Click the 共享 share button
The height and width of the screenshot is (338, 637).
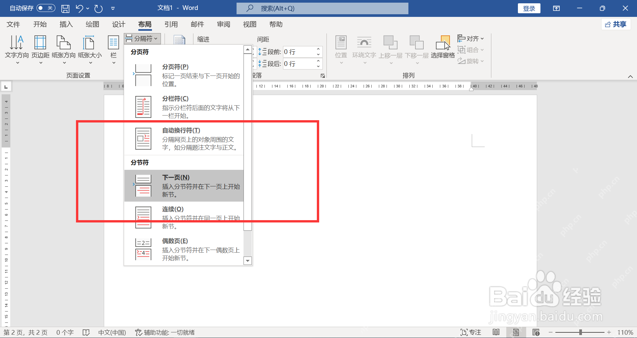(x=616, y=24)
